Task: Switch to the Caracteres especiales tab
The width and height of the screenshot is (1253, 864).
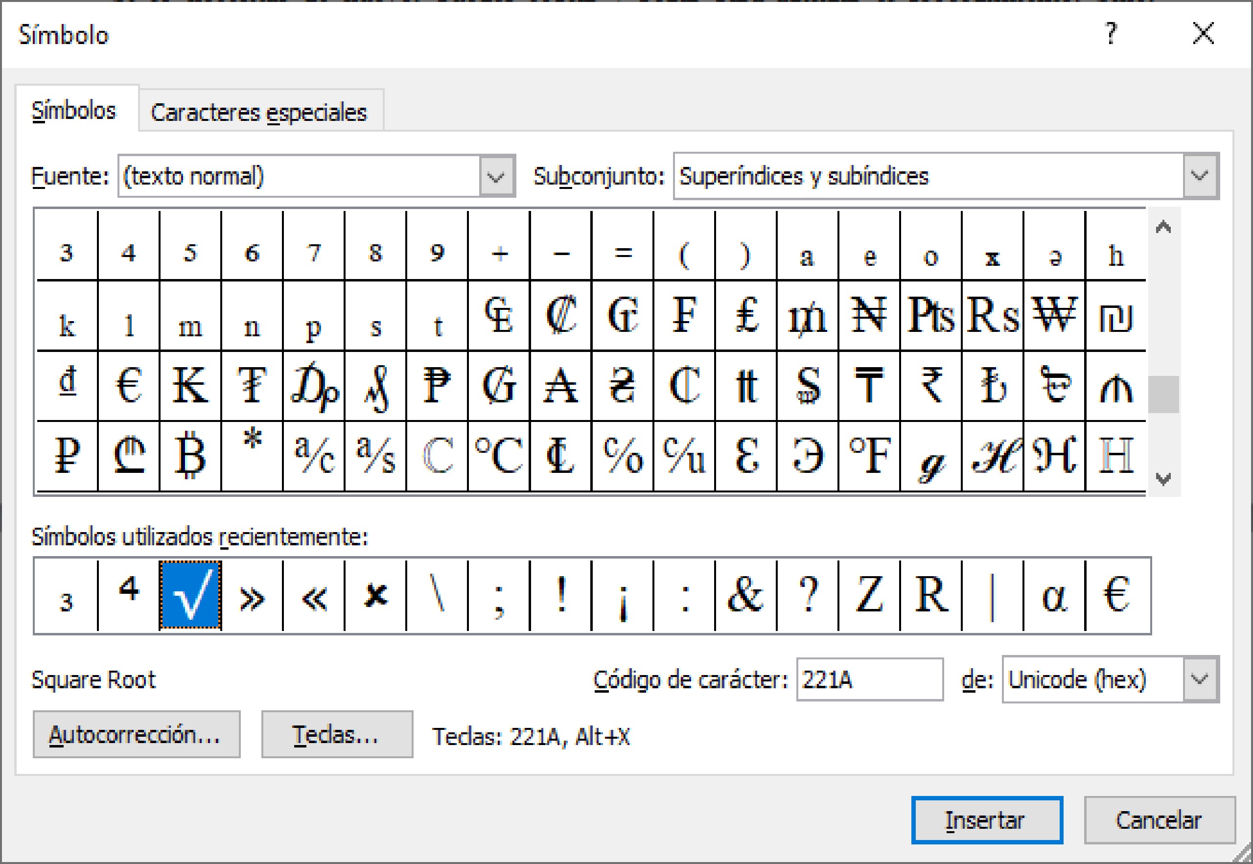Action: (x=260, y=112)
